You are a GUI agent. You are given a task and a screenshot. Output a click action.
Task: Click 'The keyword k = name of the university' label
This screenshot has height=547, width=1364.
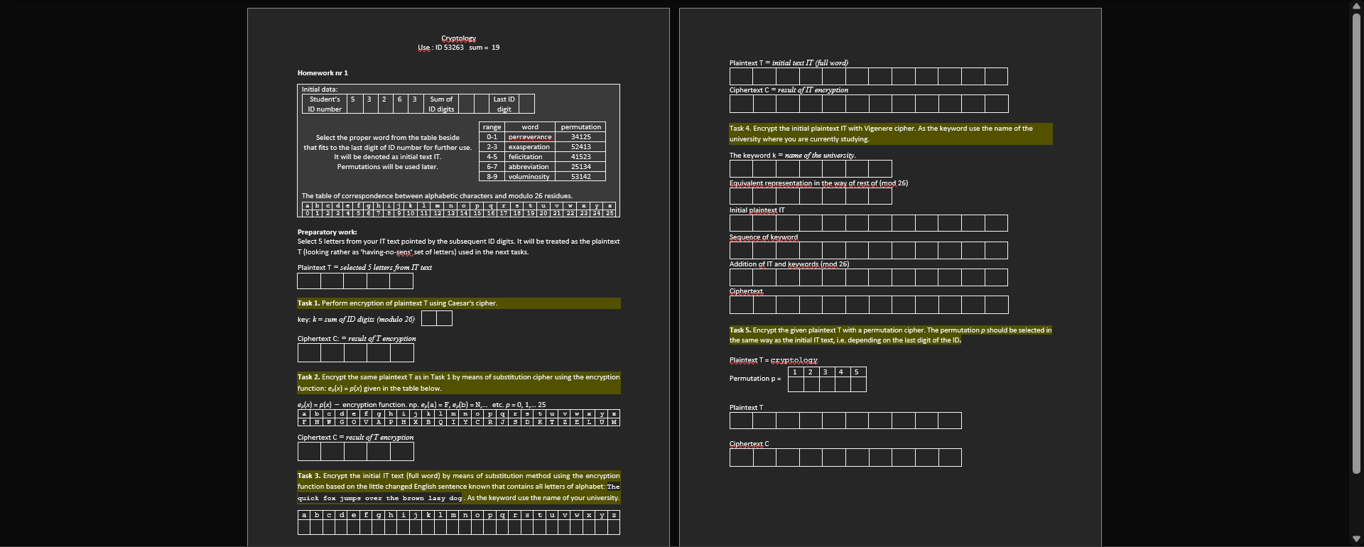(x=793, y=156)
